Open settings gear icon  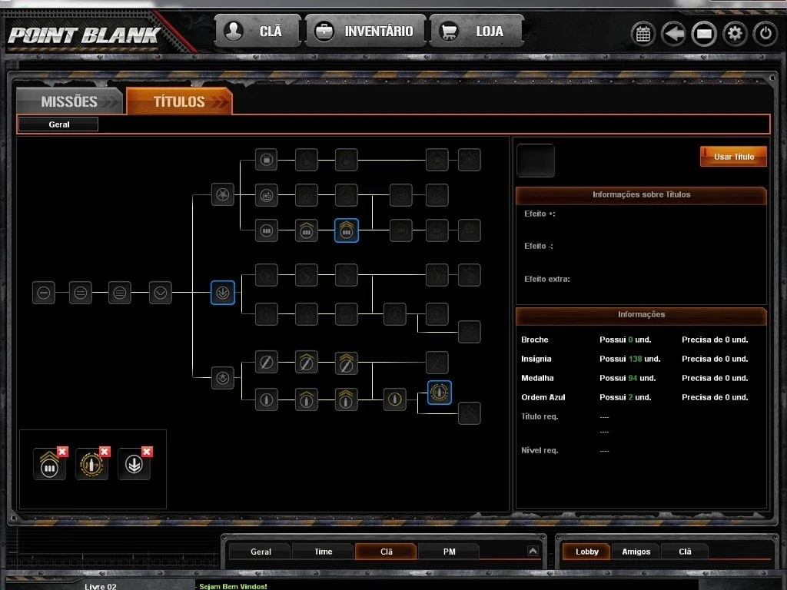[x=735, y=34]
